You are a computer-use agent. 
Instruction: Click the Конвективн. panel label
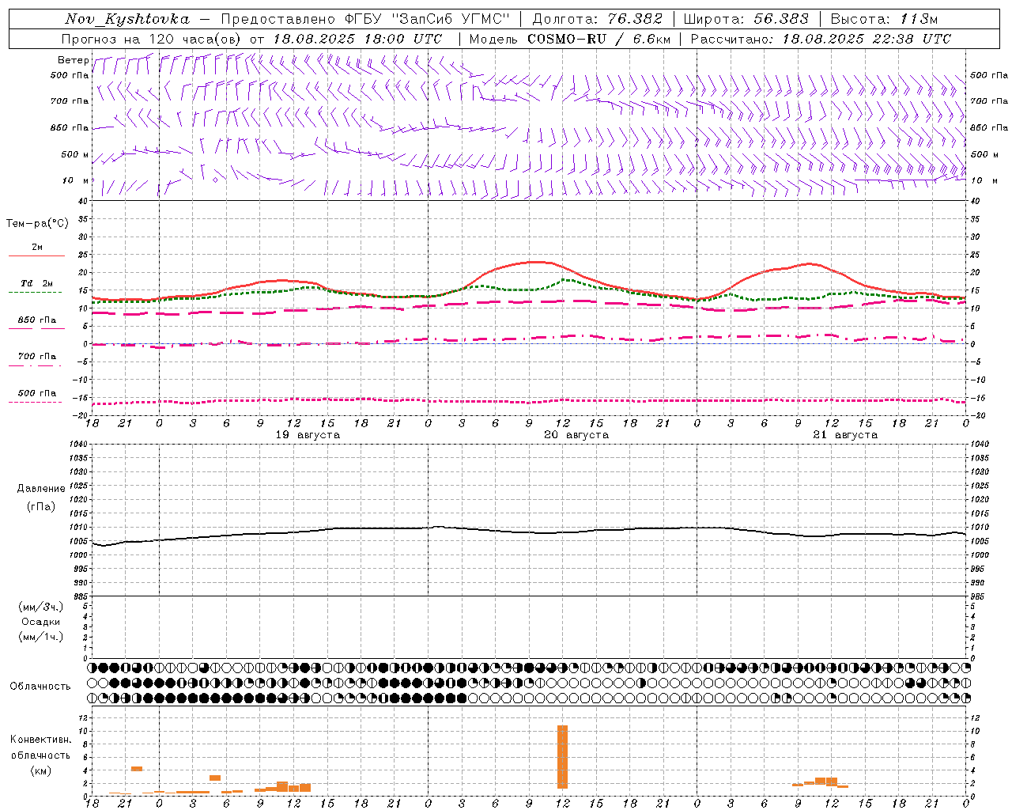pyautogui.click(x=41, y=740)
